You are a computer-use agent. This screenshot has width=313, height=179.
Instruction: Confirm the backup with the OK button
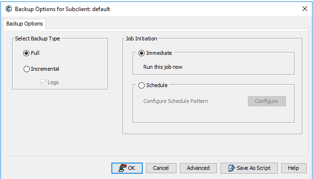coord(127,168)
